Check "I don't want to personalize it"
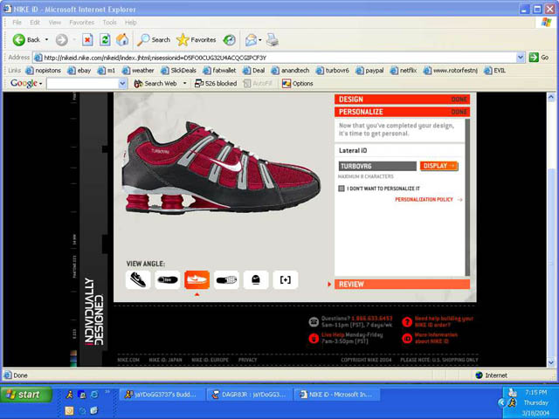The height and width of the screenshot is (419, 559). [x=342, y=188]
